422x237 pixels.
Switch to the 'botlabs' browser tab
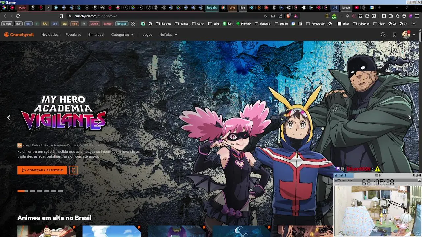(x=212, y=7)
